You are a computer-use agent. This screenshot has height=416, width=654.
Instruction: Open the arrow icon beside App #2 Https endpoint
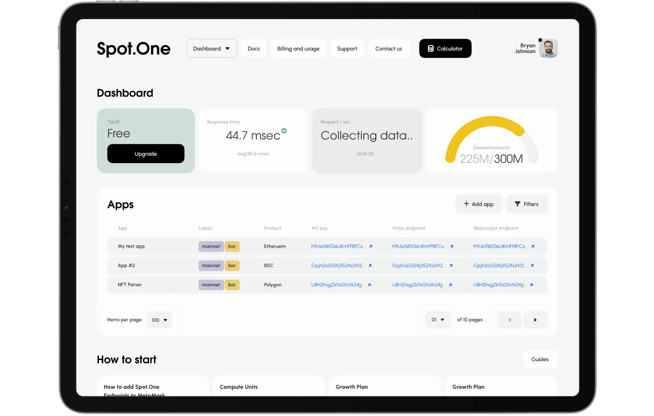pos(451,266)
